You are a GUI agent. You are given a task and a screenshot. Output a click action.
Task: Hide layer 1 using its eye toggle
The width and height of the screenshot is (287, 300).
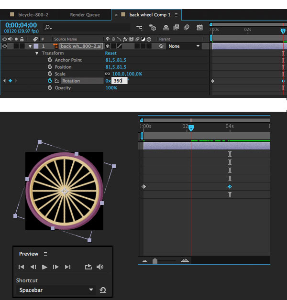4,46
